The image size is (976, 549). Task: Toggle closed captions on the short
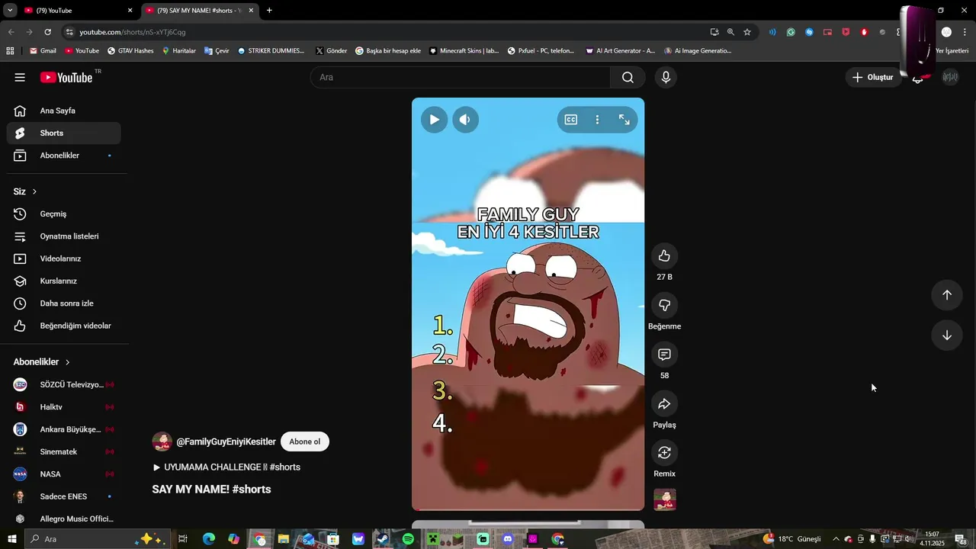coord(570,120)
